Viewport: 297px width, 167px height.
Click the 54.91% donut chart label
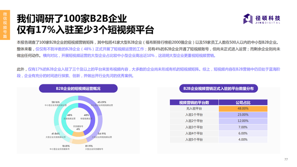click(102, 134)
